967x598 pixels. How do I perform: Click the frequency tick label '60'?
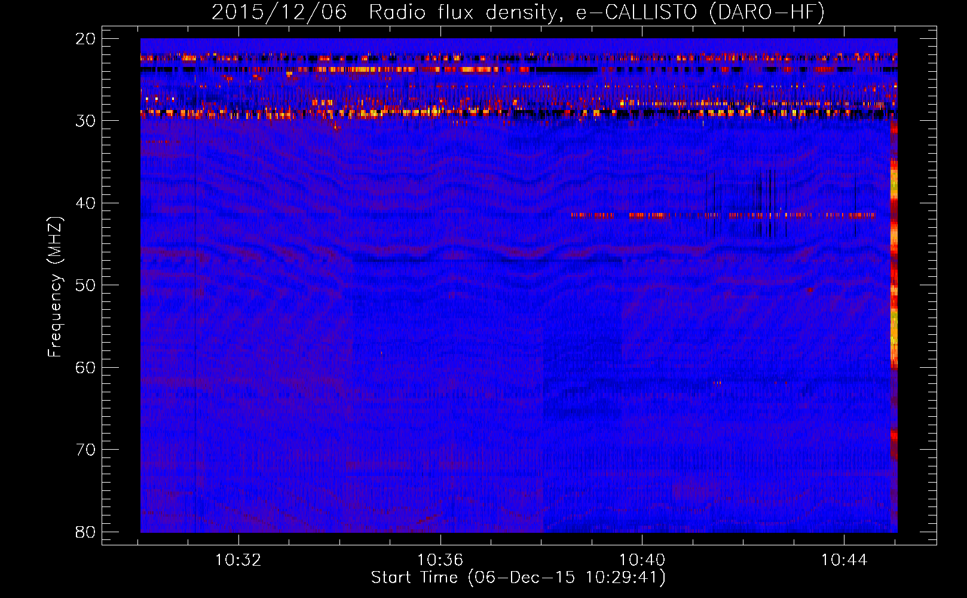86,367
